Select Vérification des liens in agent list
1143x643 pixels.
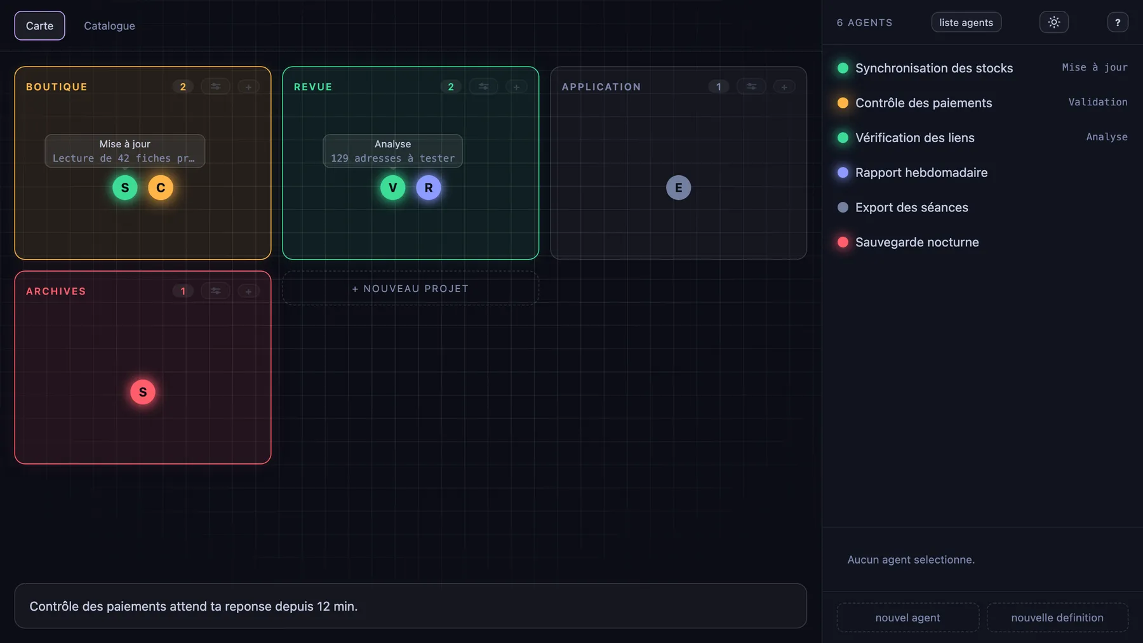[982, 138]
